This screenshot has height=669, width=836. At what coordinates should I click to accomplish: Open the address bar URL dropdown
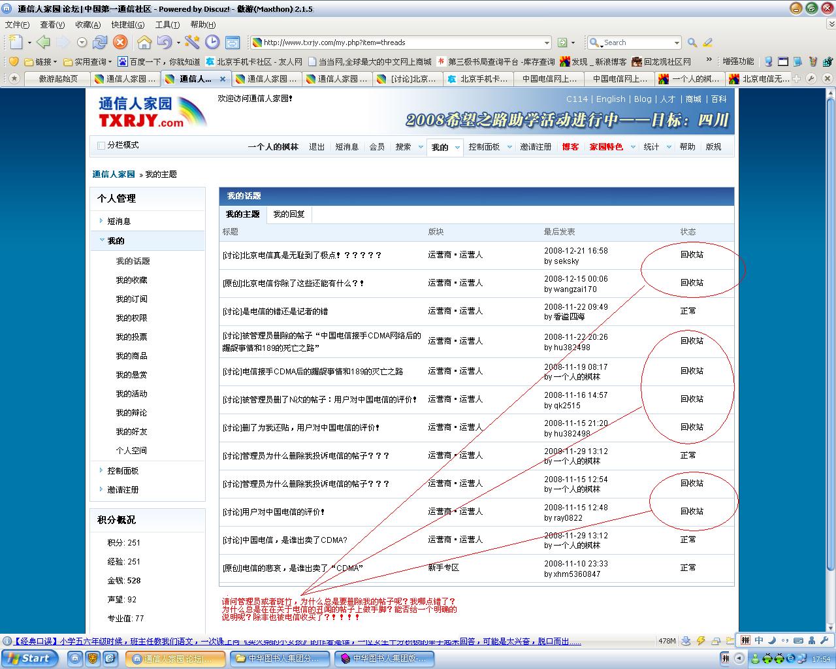pyautogui.click(x=547, y=42)
